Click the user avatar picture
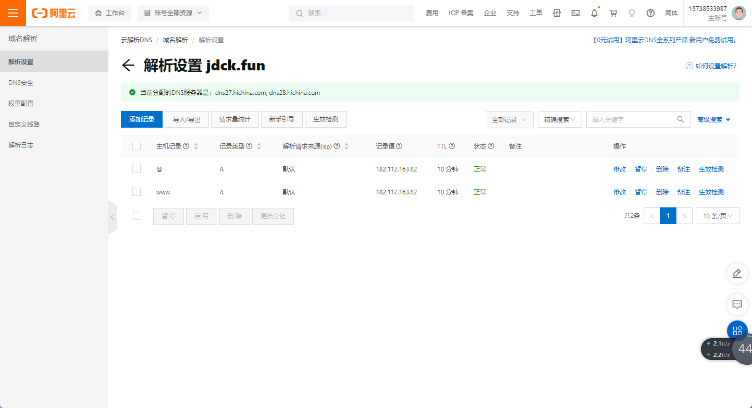The width and height of the screenshot is (752, 408). click(738, 13)
